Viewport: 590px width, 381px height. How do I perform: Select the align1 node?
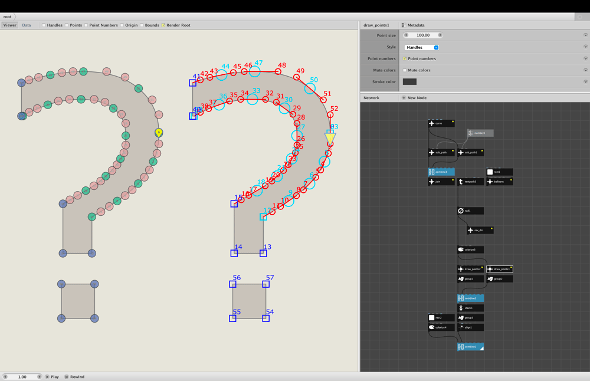(x=470, y=327)
